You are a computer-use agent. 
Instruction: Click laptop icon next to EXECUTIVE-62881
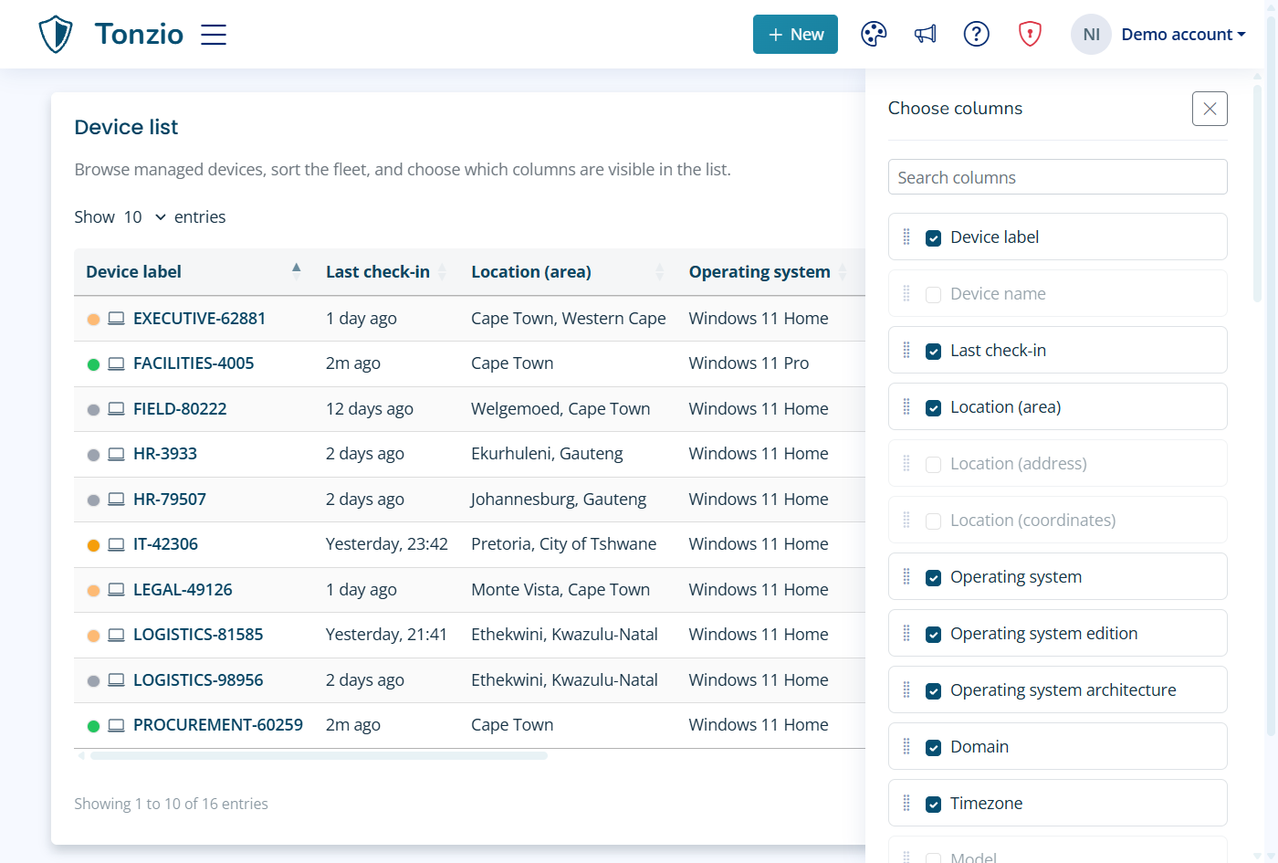point(116,319)
